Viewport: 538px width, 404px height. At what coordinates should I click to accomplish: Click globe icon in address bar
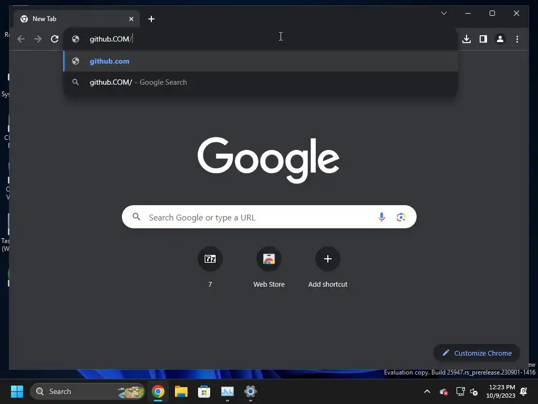76,39
